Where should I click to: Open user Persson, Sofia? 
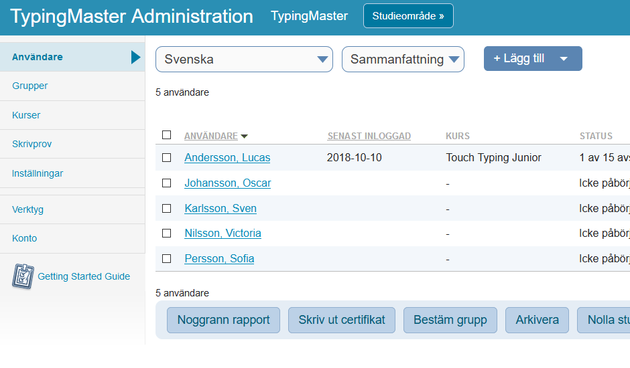click(x=219, y=259)
